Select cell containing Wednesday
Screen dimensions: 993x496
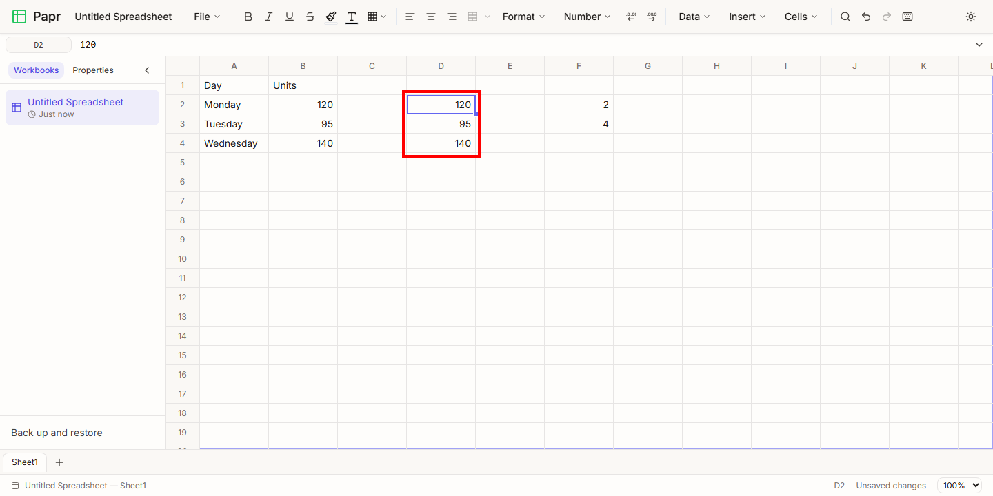click(x=234, y=143)
